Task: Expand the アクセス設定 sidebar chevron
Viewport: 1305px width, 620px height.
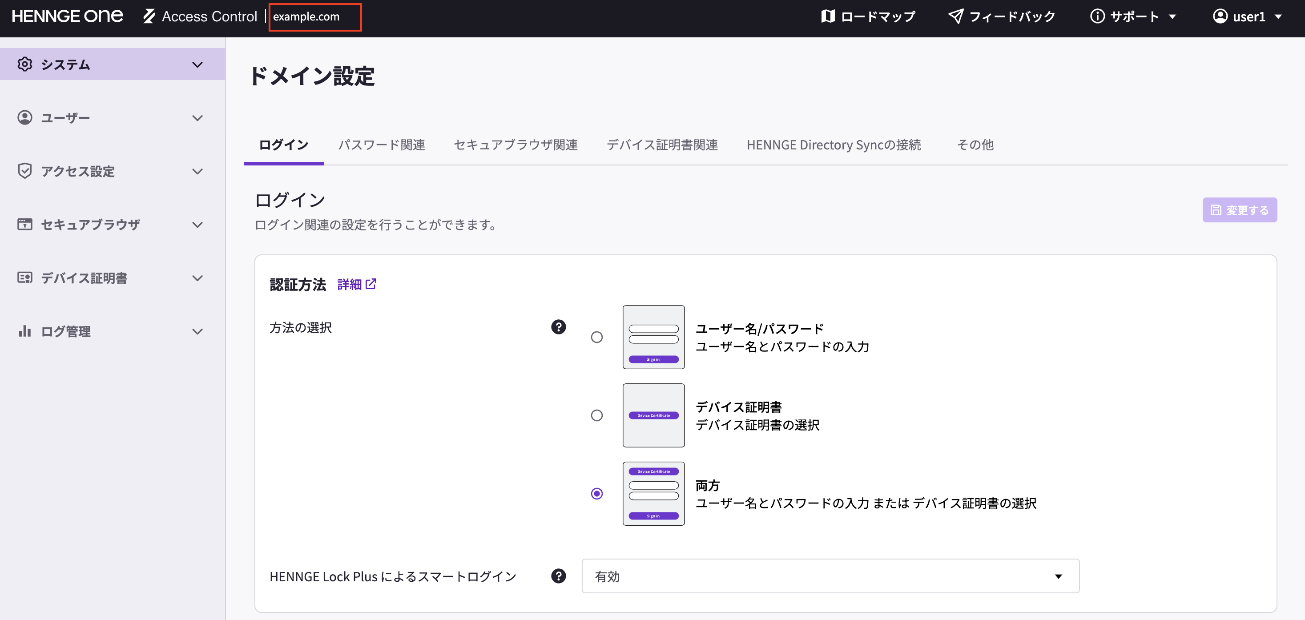Action: pos(197,171)
